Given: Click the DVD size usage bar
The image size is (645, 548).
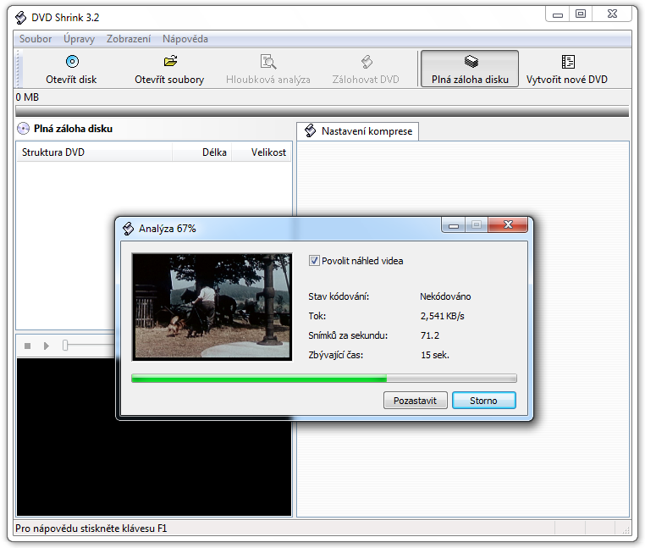Looking at the screenshot, I should pos(322,111).
